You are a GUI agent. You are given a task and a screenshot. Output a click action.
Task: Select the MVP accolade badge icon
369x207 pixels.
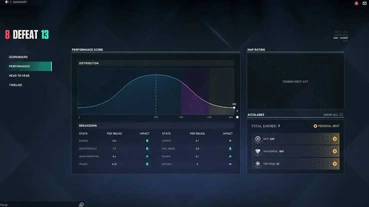258,139
